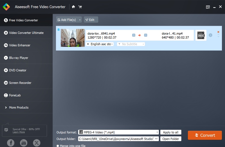Minimize the application window

214,7
